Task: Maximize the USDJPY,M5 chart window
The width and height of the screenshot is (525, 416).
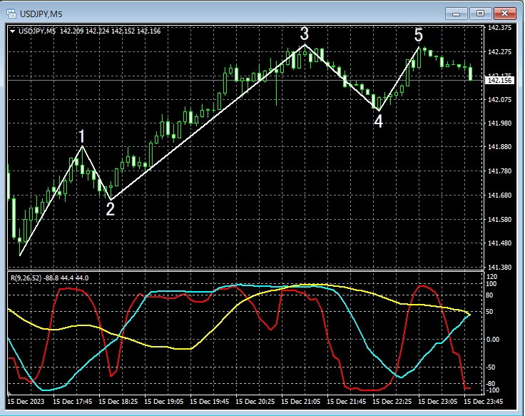Action: tap(480, 13)
